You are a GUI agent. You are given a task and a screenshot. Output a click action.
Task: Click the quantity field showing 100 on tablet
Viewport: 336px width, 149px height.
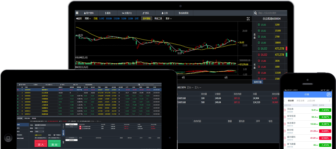[x=39, y=128]
